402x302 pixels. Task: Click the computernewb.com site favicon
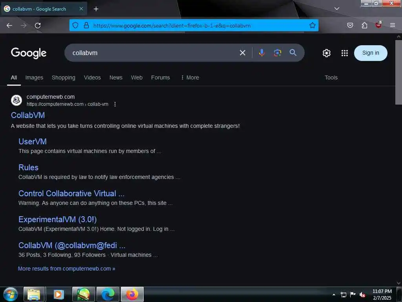(16, 100)
